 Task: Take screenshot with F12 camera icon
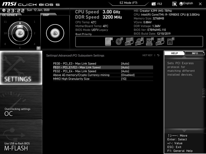[153, 4]
